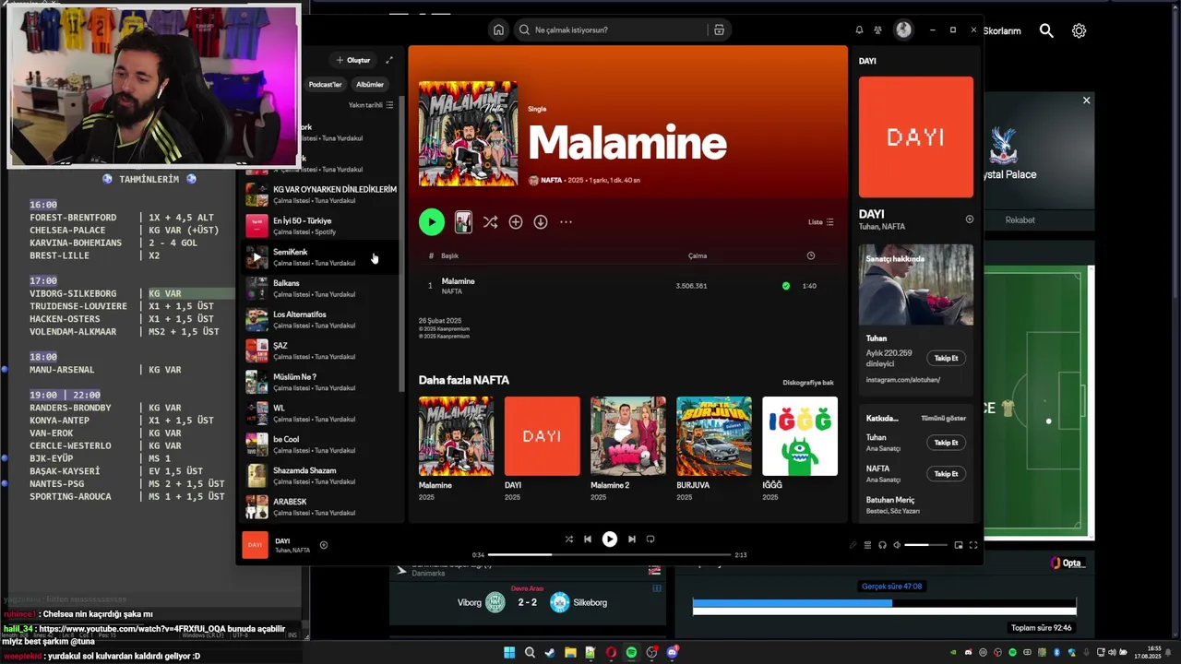Open the Windows Start menu
The image size is (1181, 664).
click(x=509, y=653)
